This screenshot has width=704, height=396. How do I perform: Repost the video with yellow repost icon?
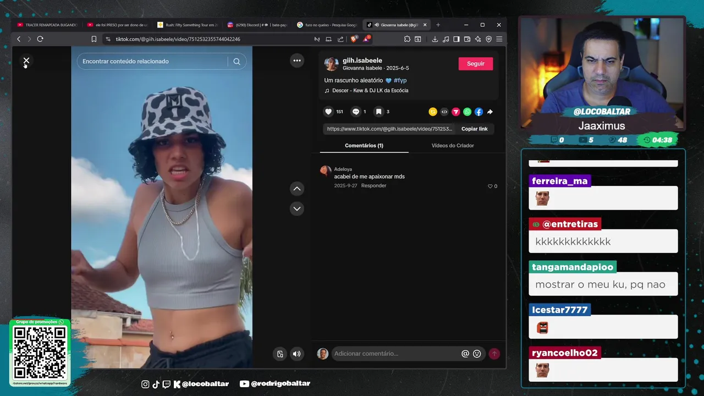(x=433, y=112)
